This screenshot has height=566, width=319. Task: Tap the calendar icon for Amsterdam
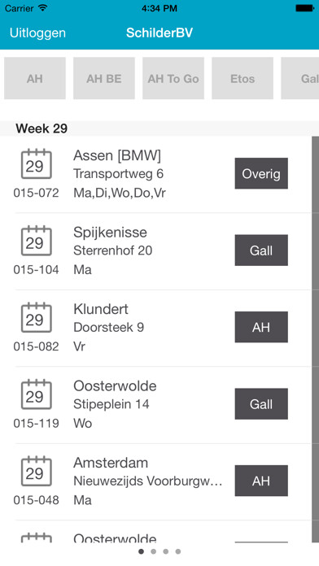point(36,472)
